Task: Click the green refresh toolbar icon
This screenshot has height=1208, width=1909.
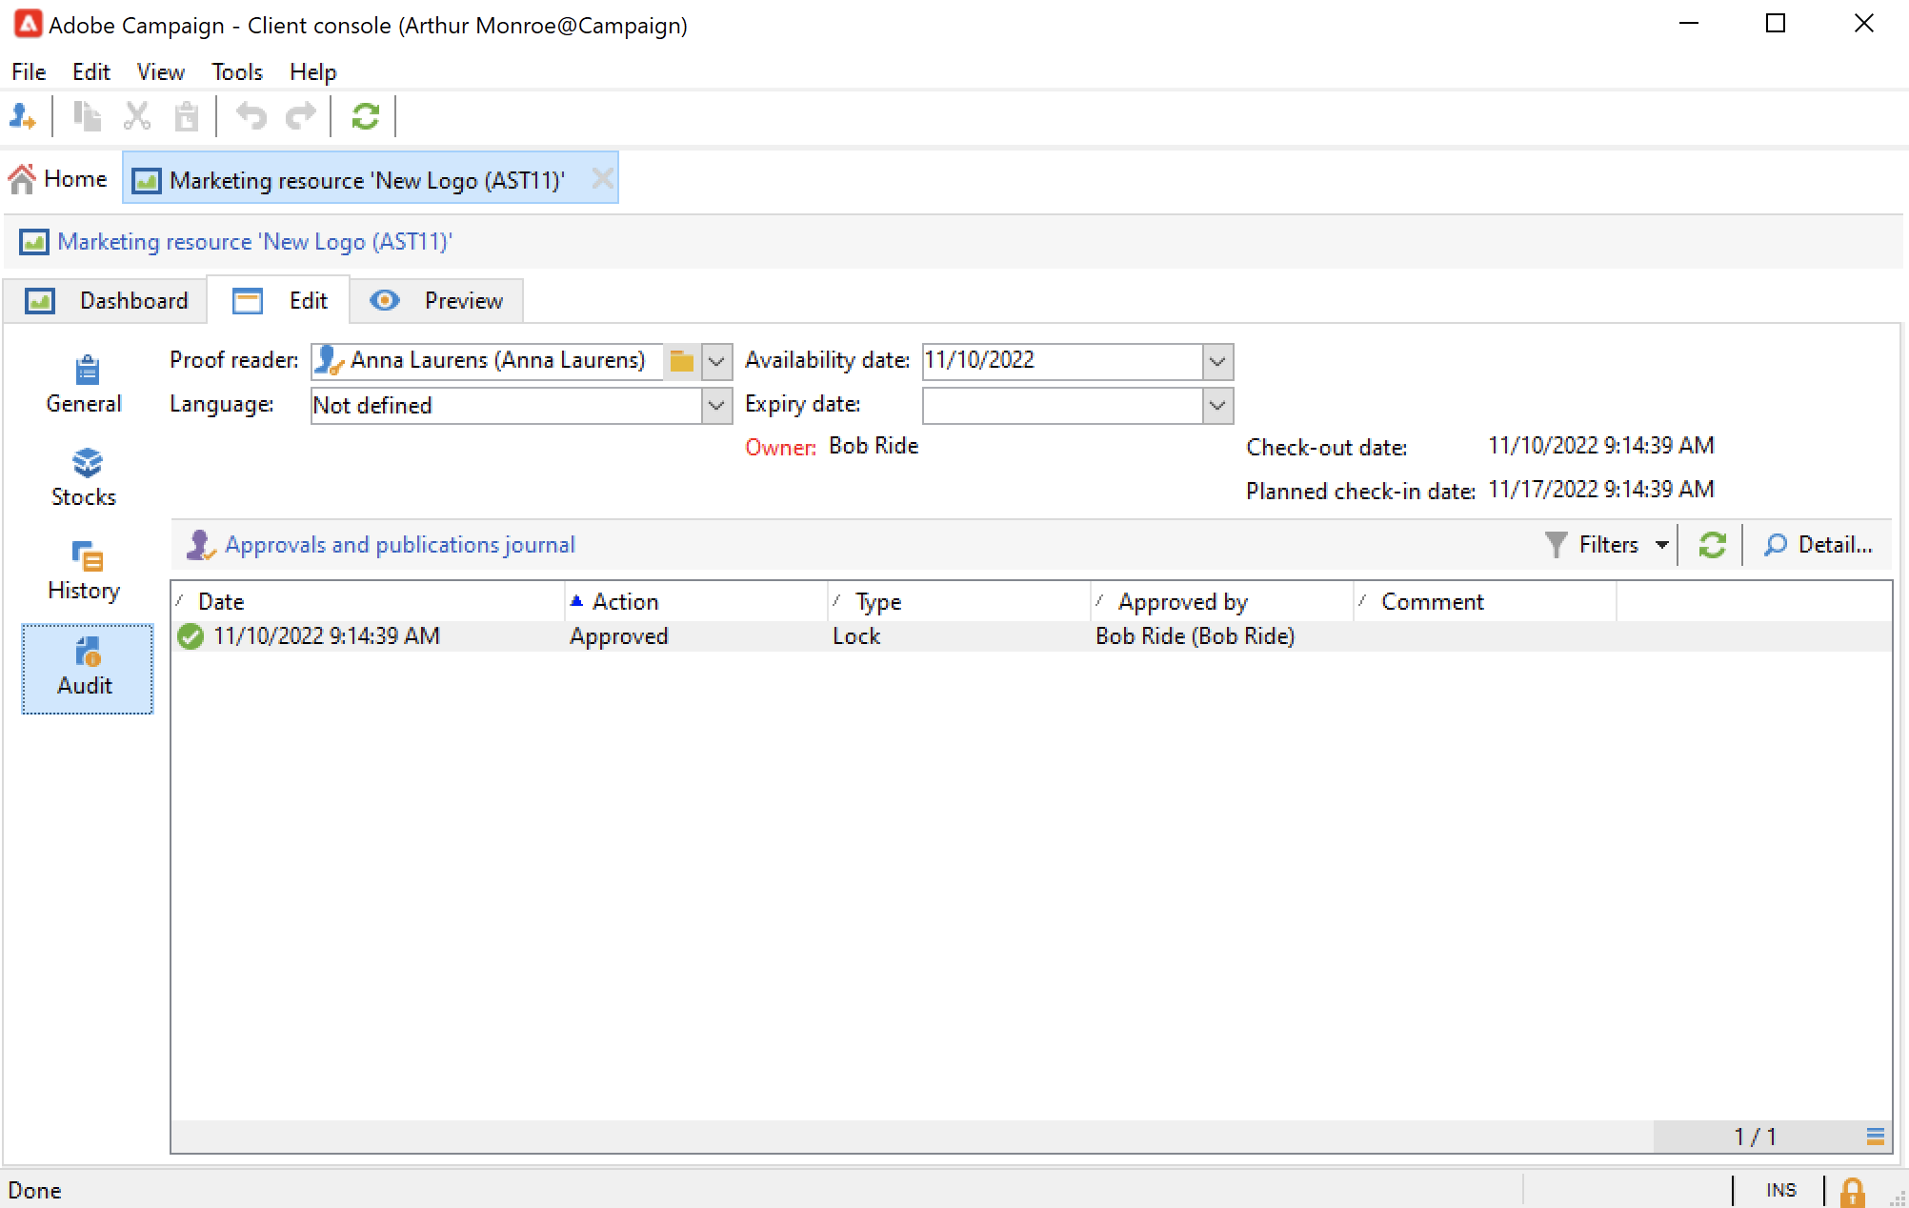Action: [366, 116]
